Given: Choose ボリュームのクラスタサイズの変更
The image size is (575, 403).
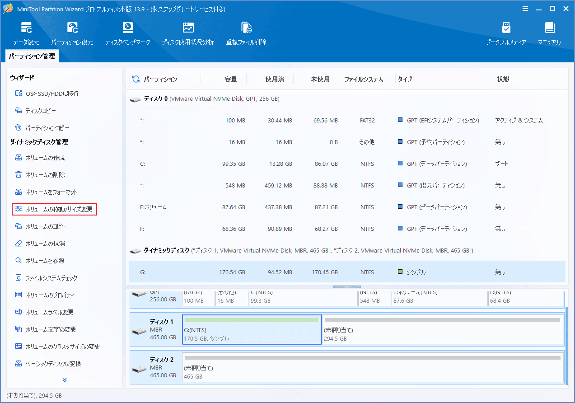Looking at the screenshot, I should (57, 347).
